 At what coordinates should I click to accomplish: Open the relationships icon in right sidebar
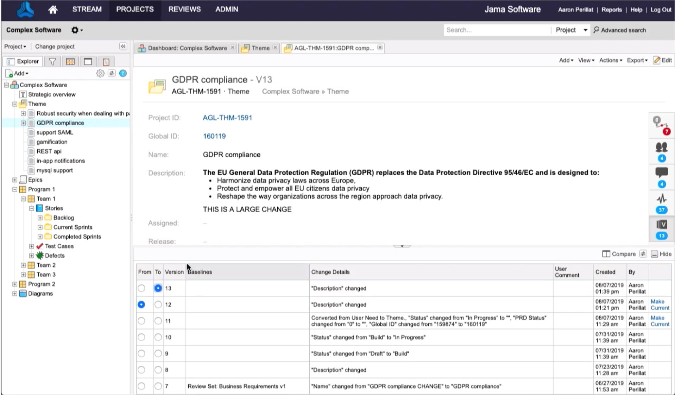[661, 125]
